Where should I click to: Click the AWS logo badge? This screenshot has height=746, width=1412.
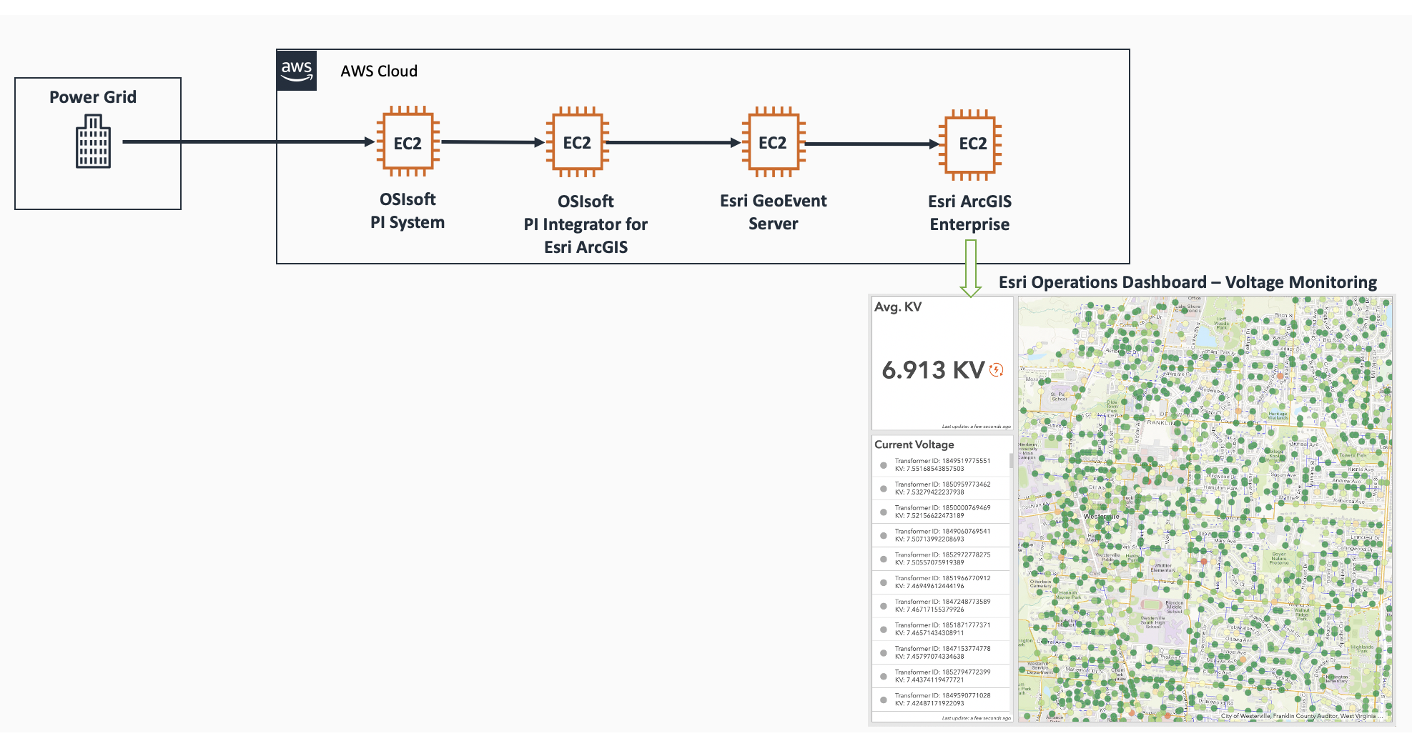tap(297, 71)
